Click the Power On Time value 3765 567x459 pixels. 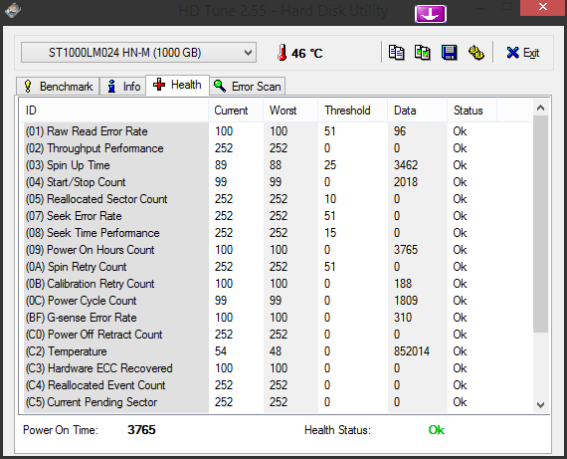pyautogui.click(x=141, y=430)
